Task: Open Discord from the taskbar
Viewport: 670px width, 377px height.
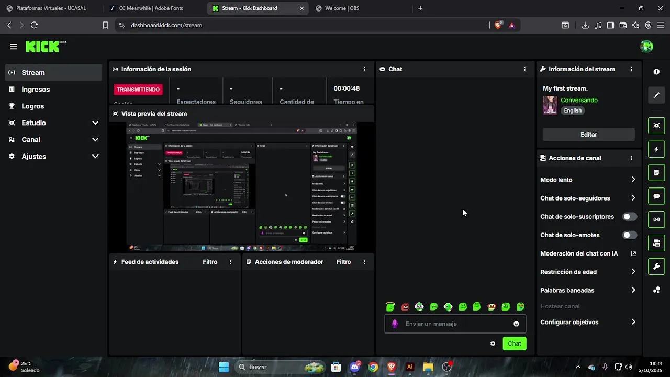Action: [x=355, y=367]
